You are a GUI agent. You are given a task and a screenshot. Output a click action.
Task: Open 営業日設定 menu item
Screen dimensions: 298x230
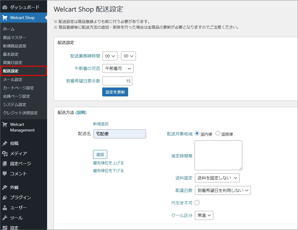[x=13, y=62]
